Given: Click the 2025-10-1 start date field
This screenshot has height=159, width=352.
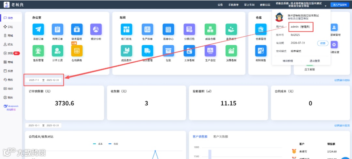Looking at the screenshot, I should pyautogui.click(x=34, y=125).
